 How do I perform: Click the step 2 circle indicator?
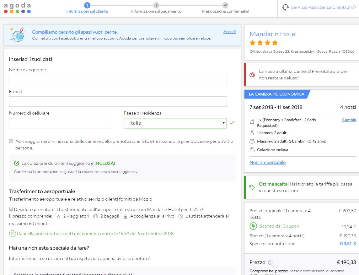[x=156, y=5]
